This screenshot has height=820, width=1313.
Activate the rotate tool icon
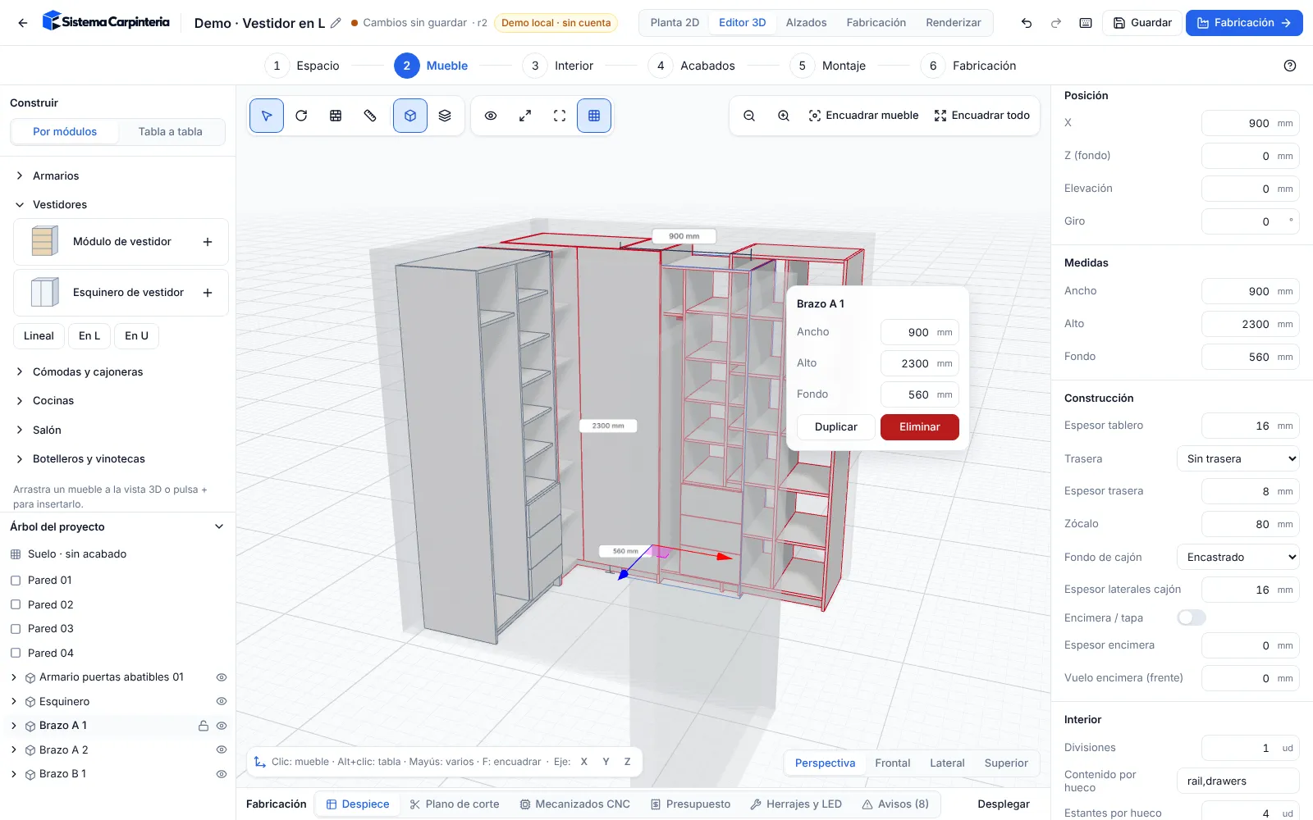click(x=301, y=116)
